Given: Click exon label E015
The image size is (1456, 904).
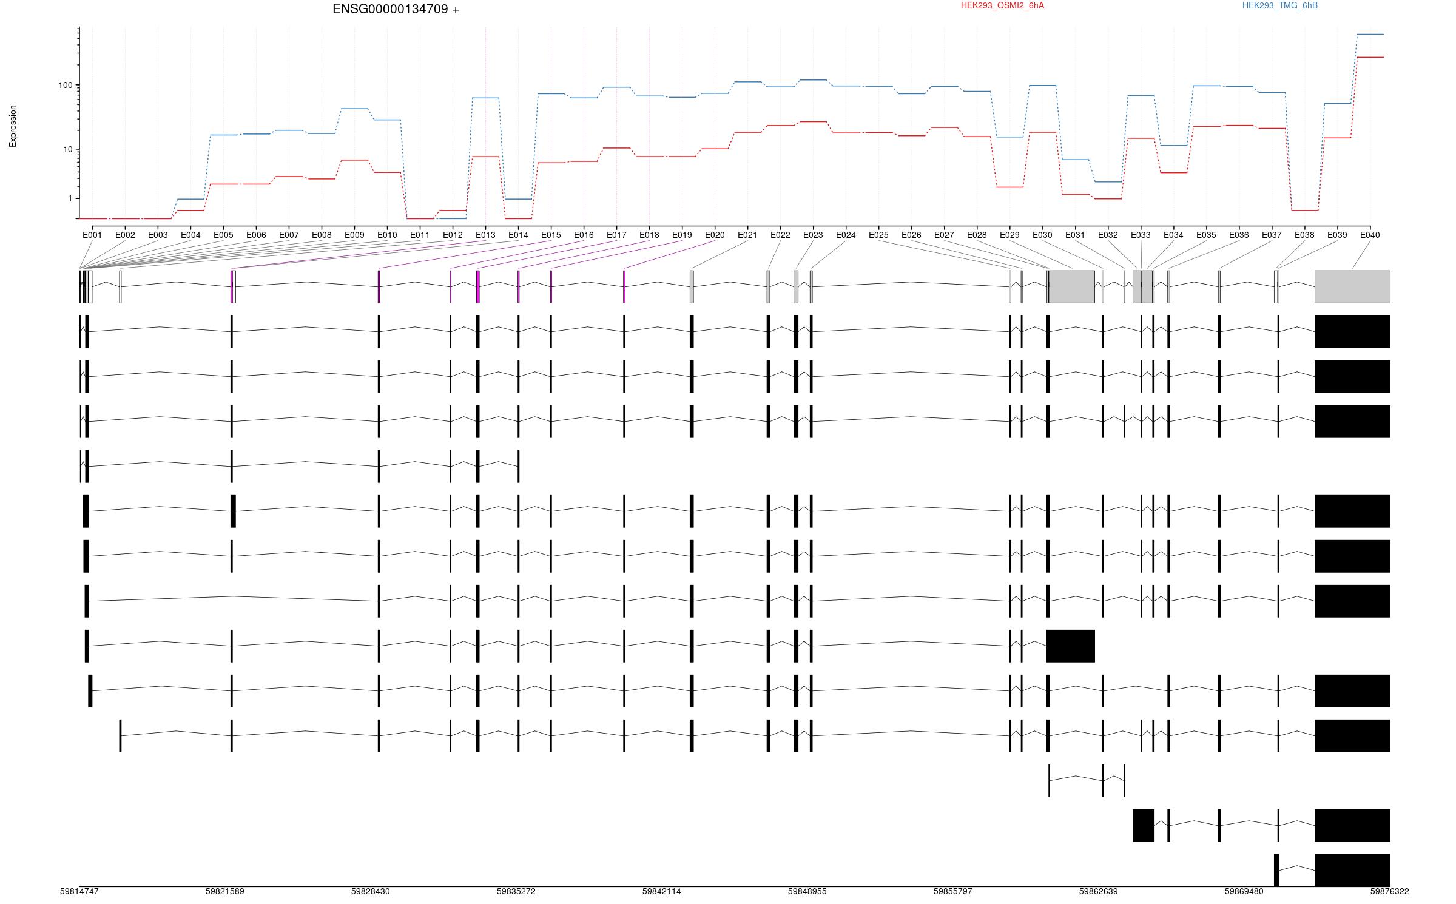Looking at the screenshot, I should (x=551, y=235).
